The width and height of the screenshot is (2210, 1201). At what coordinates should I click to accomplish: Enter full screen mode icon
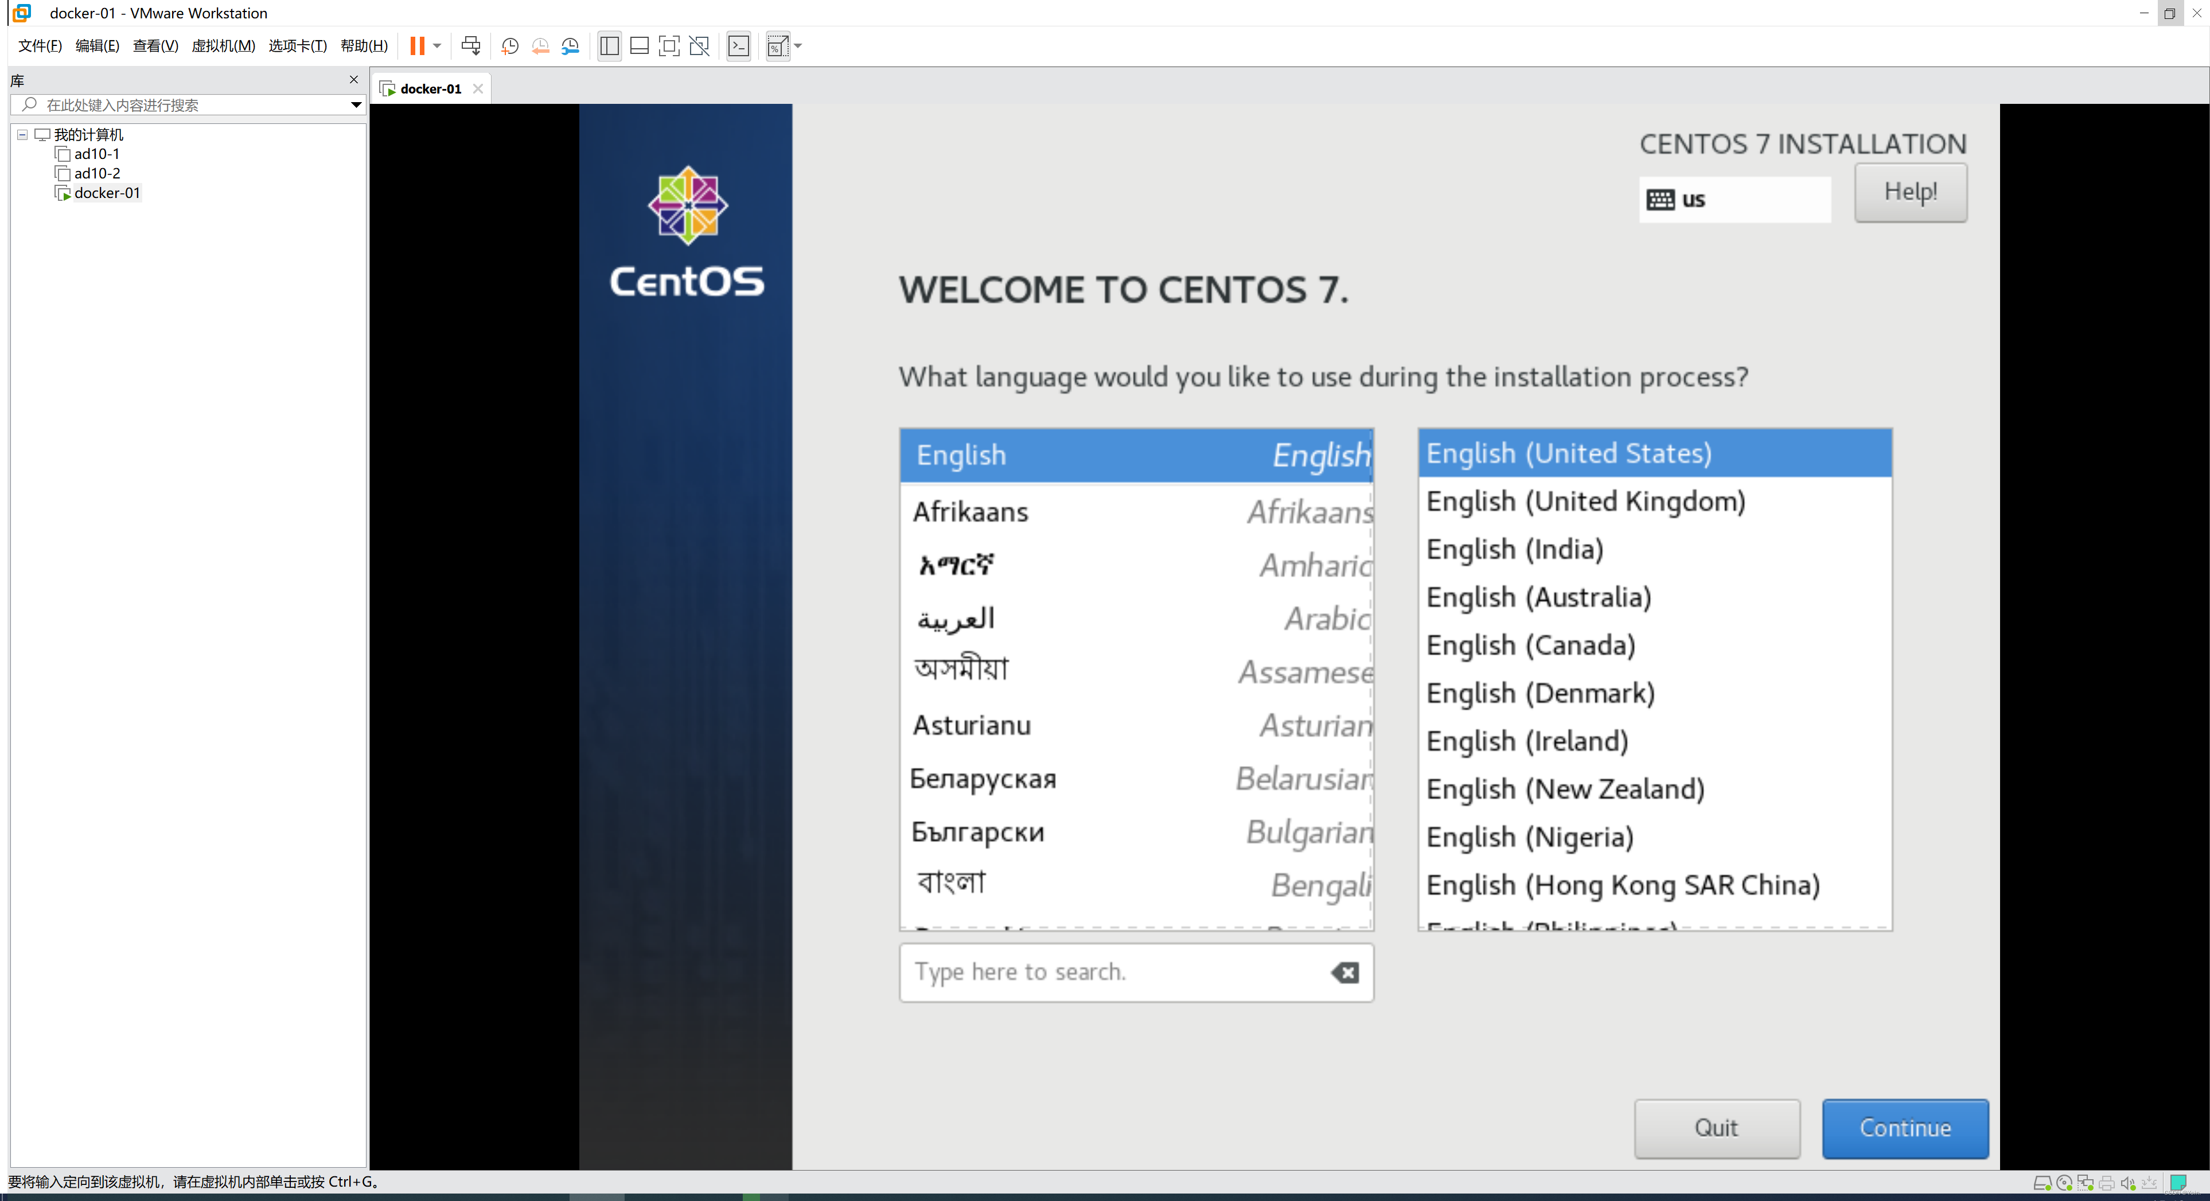click(x=669, y=46)
